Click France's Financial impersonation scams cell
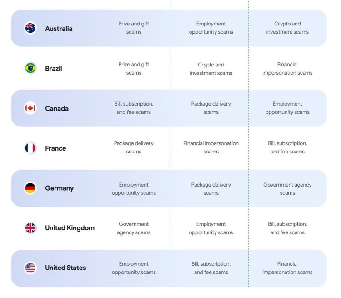 (x=211, y=147)
